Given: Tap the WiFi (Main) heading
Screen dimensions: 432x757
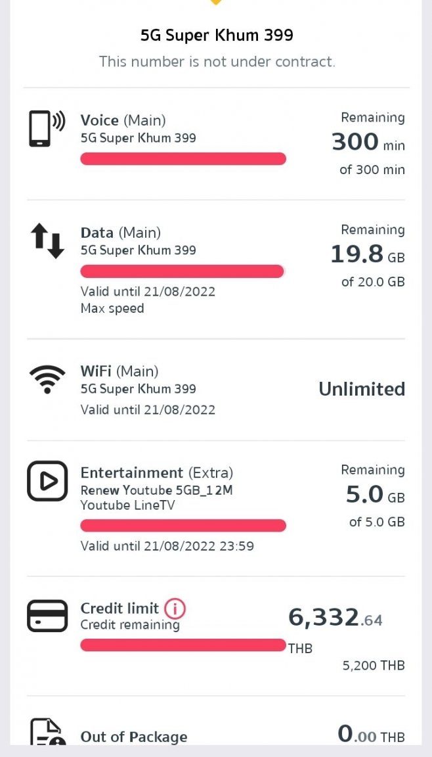Looking at the screenshot, I should [x=119, y=371].
